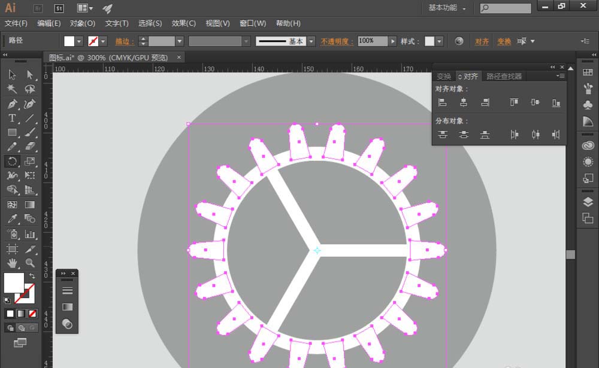Select the Hand tool
This screenshot has width=599, height=368.
(12, 263)
